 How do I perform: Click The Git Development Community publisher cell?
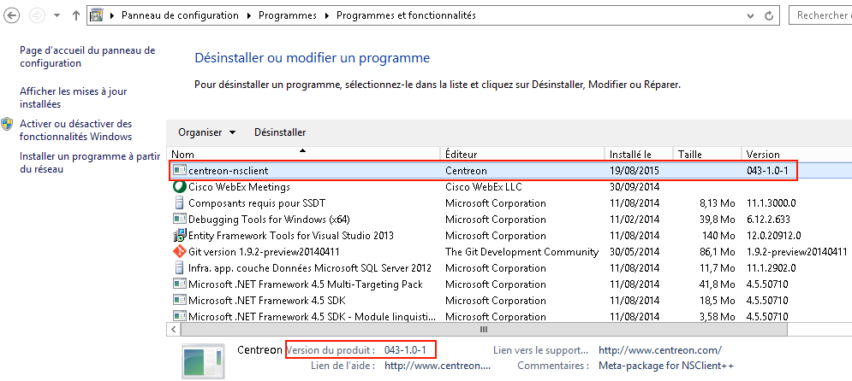click(521, 252)
